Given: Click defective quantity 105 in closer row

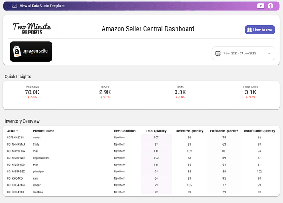Looking at the screenshot, I should [x=189, y=185].
